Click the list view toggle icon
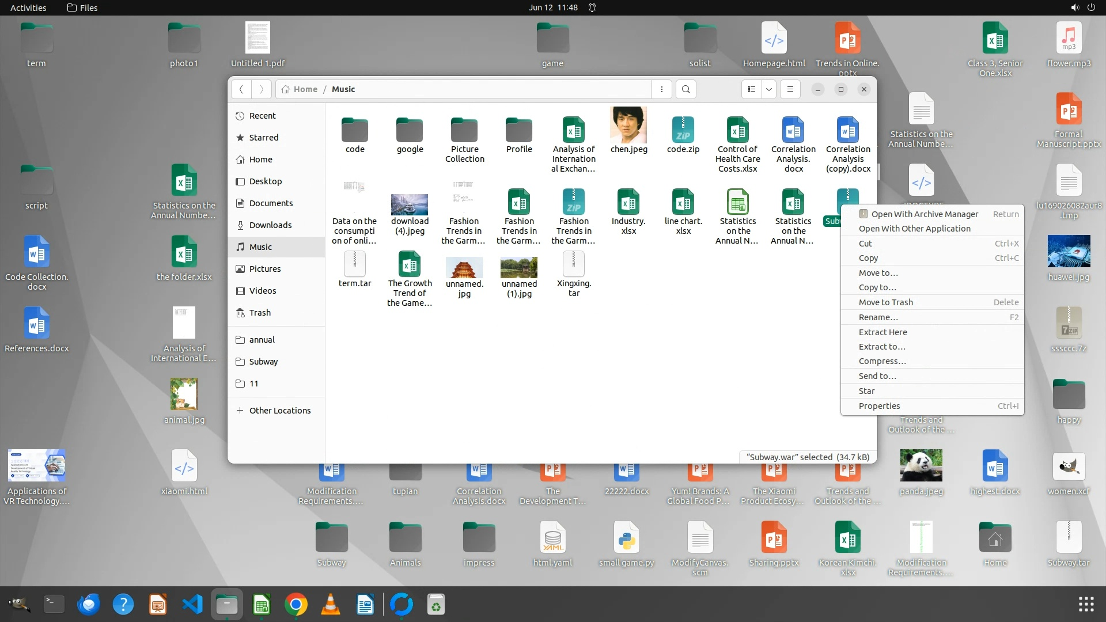This screenshot has height=622, width=1106. click(x=751, y=89)
